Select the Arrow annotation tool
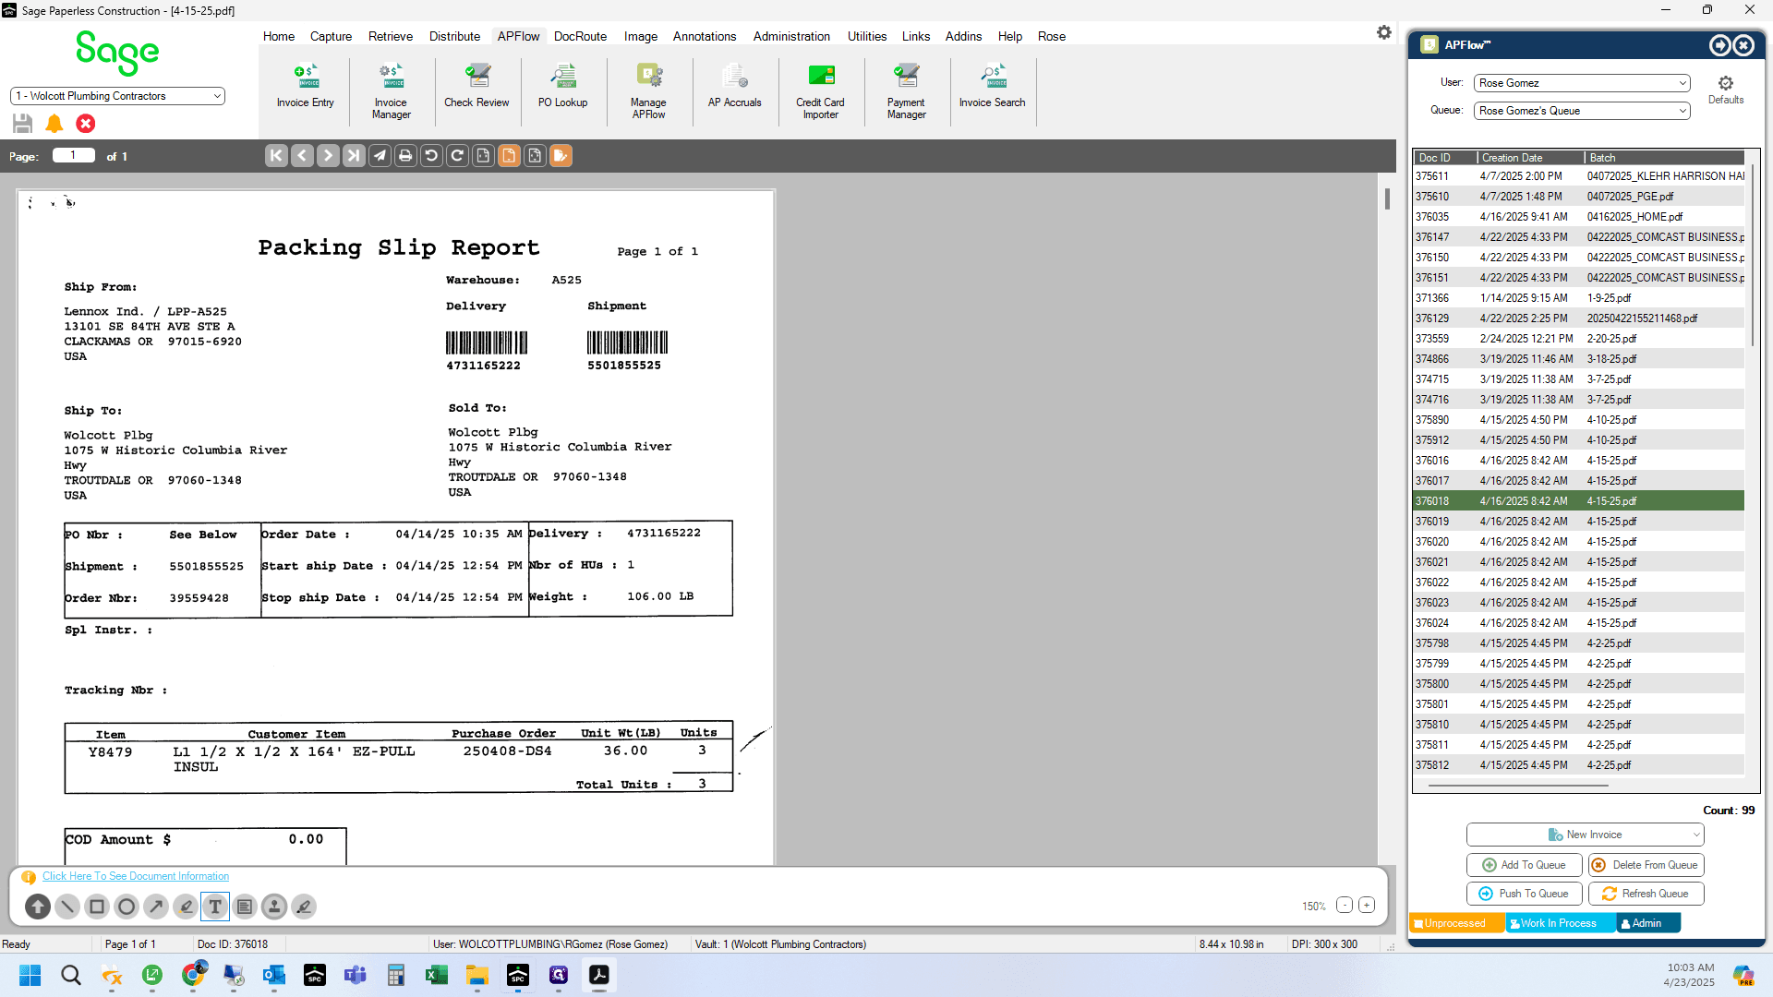Viewport: 1773px width, 997px height. 156,907
